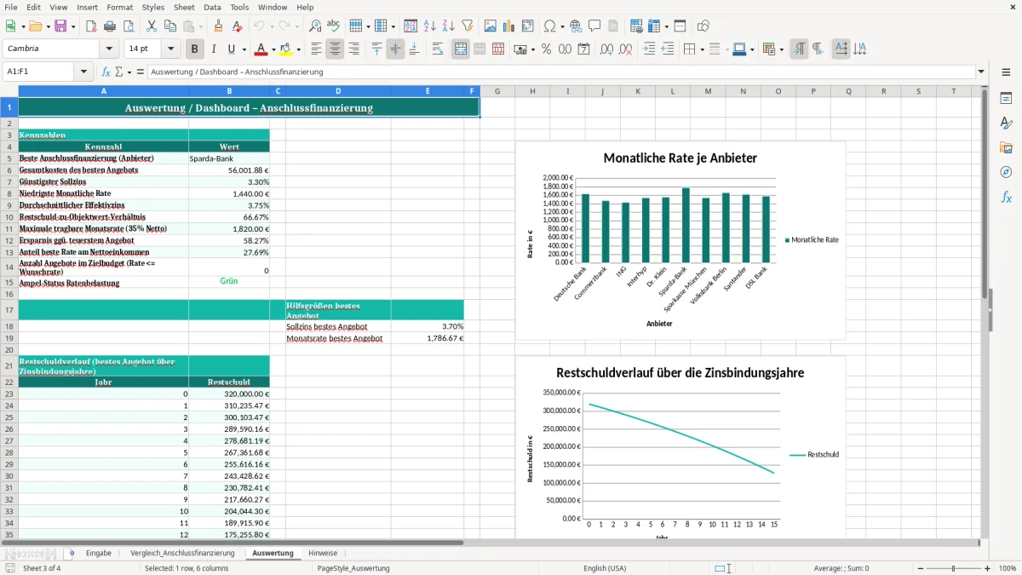Copy selection using Copy icon
This screenshot has width=1022, height=575.
[169, 26]
